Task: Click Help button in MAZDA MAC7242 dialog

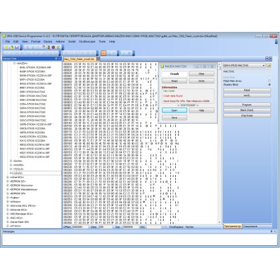Action: tap(202, 110)
